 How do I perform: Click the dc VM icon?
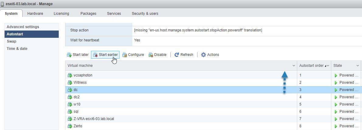pos(70,90)
